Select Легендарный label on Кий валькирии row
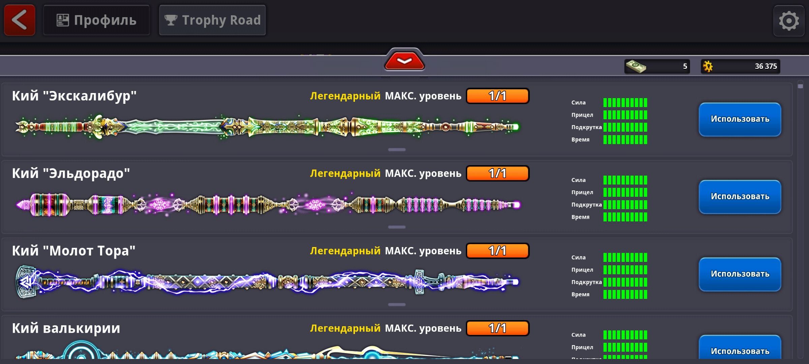Image resolution: width=809 pixels, height=364 pixels. click(x=345, y=329)
